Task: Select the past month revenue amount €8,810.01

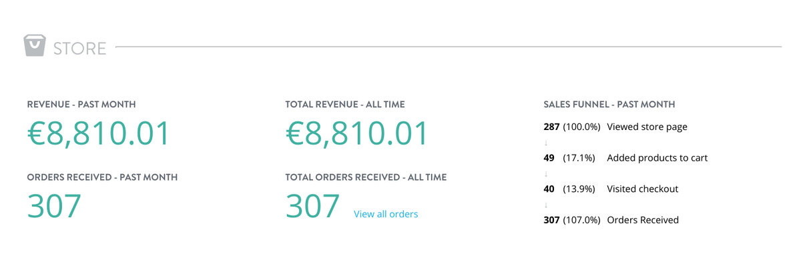Action: tap(99, 133)
